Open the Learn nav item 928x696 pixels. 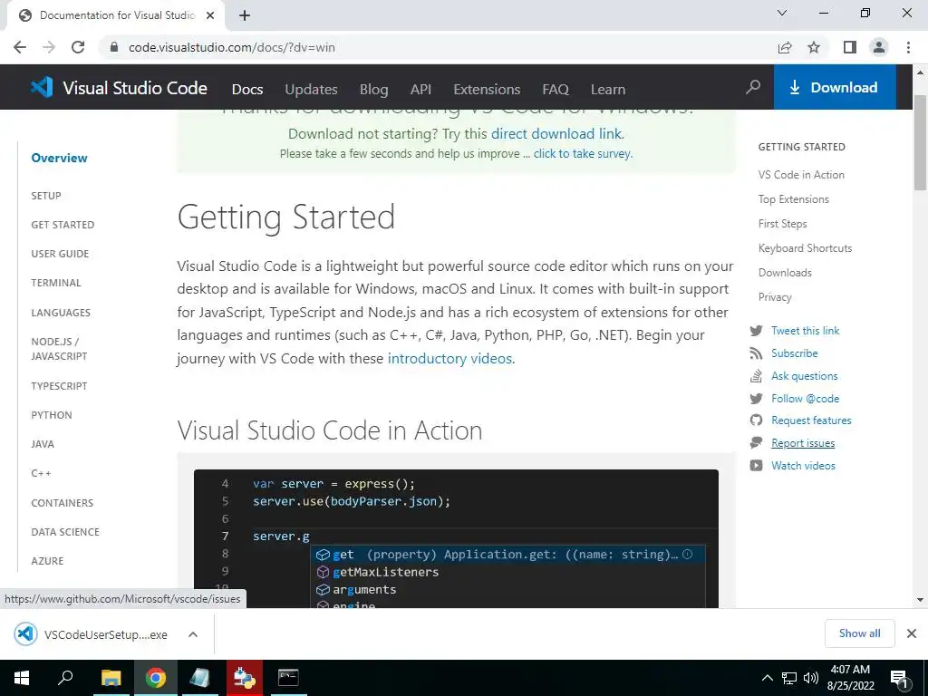click(608, 90)
